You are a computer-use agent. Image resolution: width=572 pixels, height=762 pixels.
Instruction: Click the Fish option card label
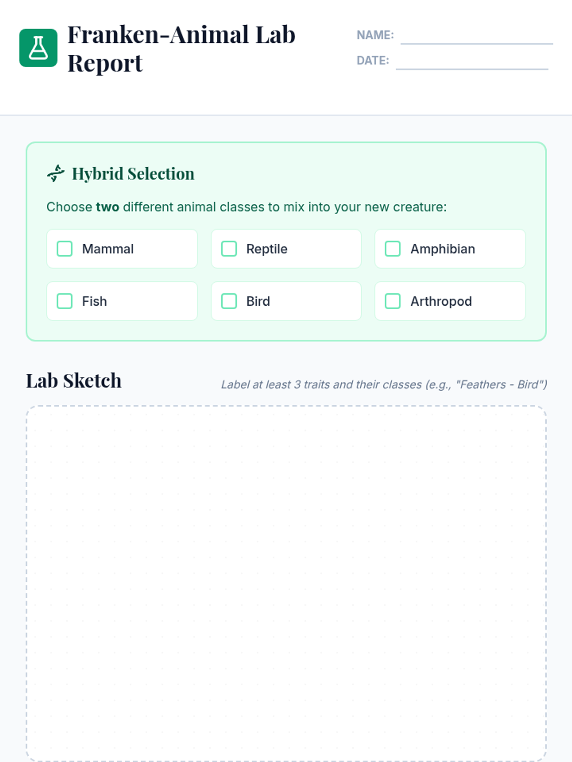(x=94, y=301)
